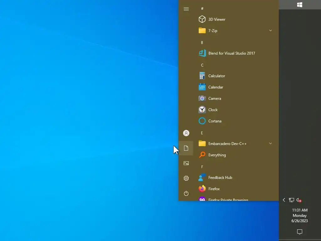The image size is (321, 241).
Task: Click the muted volume tray icon
Action: coord(299,200)
